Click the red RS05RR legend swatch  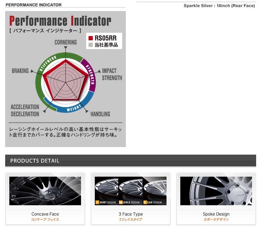[91, 38]
